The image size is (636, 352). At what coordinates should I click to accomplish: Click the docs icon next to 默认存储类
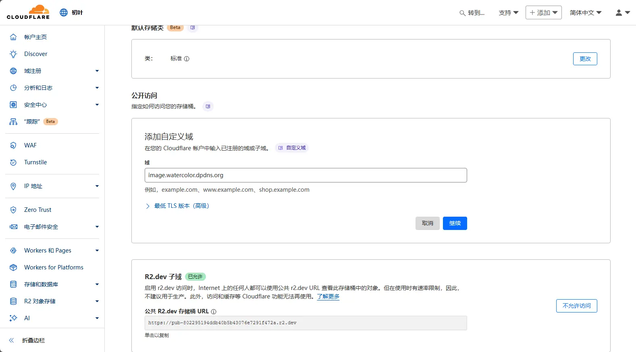[x=193, y=28]
